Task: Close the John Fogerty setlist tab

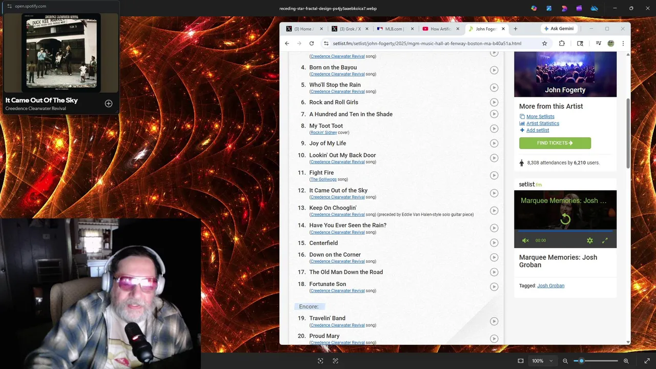Action: point(503,29)
